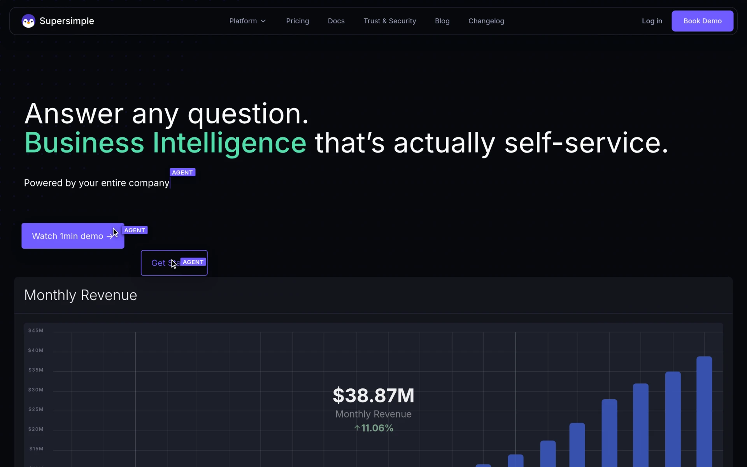This screenshot has width=747, height=467.
Task: Click the Log in link
Action: click(x=652, y=21)
